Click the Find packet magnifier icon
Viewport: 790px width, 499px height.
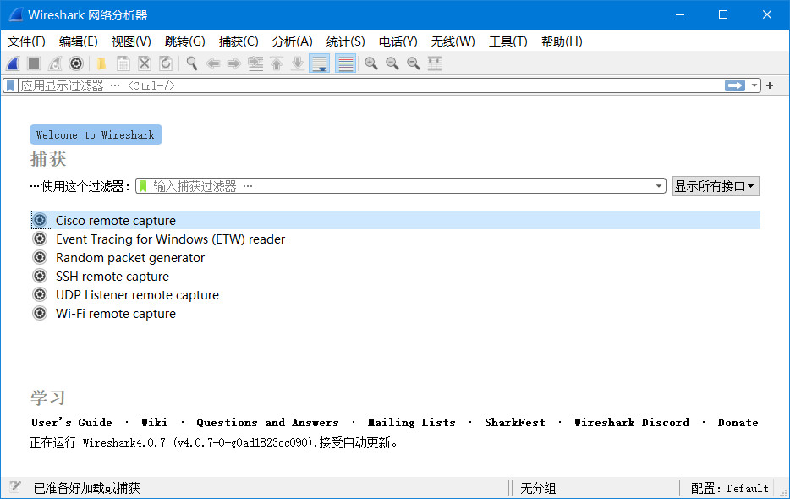click(191, 63)
